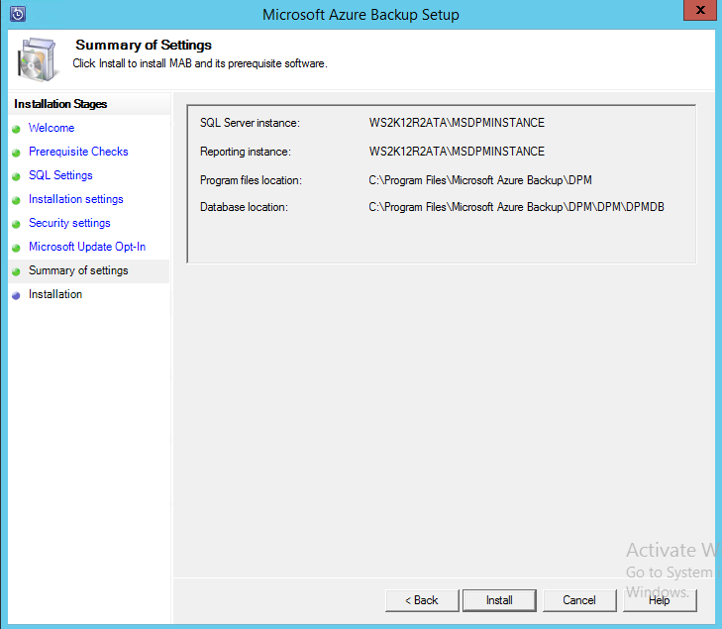Cancel the setup wizard

[x=579, y=600]
